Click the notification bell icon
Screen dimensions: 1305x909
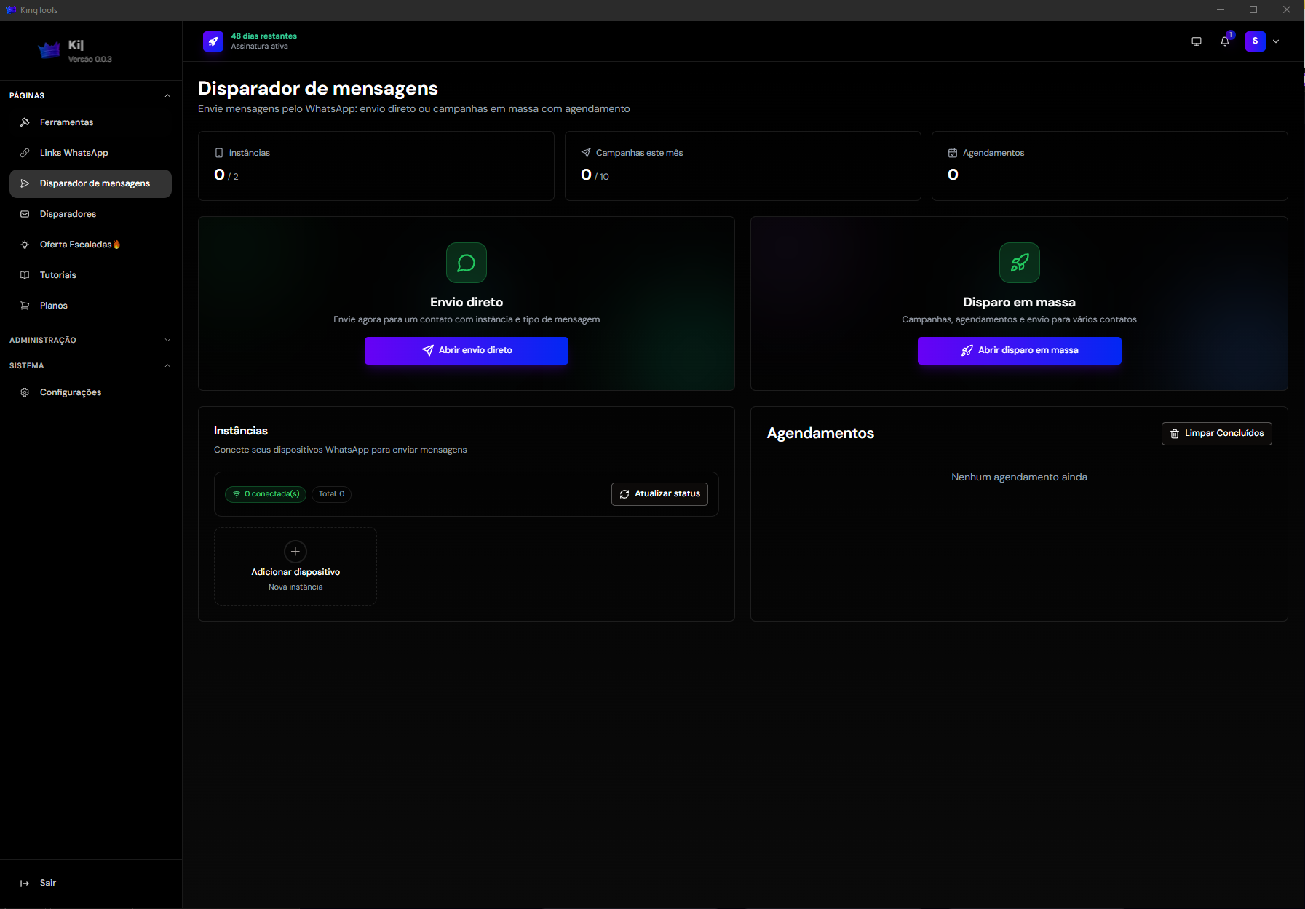[x=1225, y=41]
